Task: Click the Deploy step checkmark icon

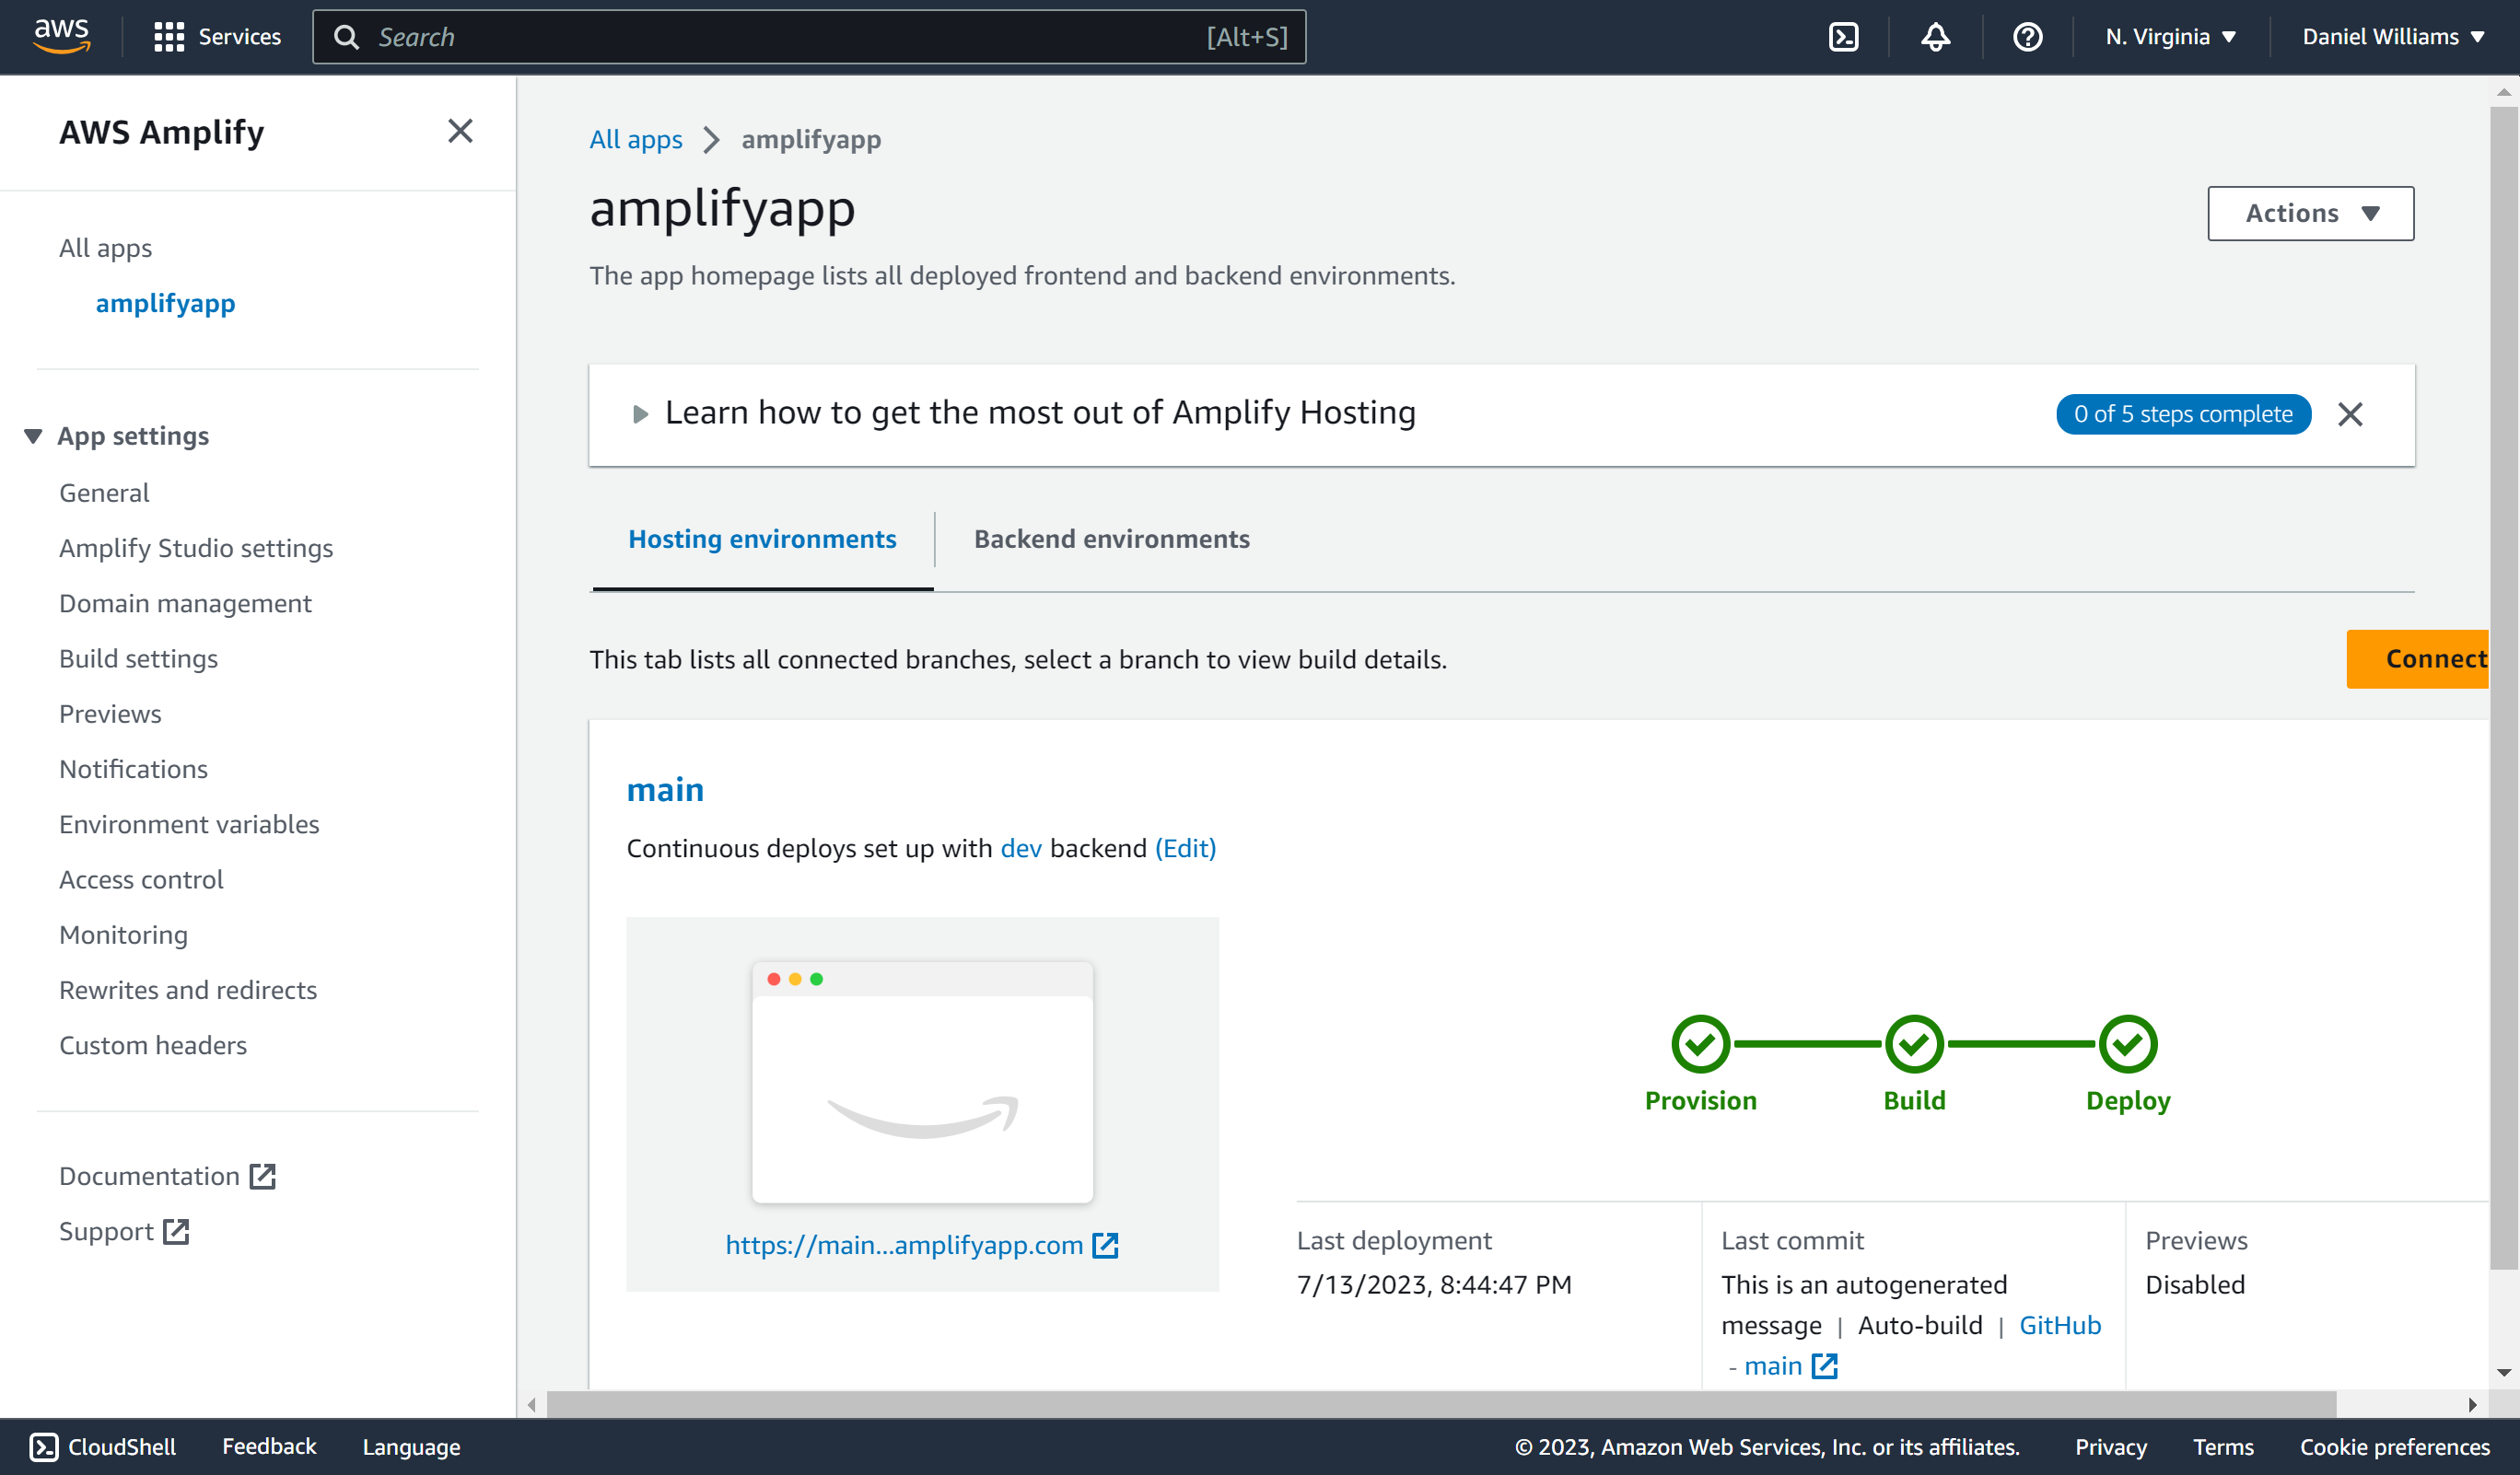Action: [2128, 1043]
